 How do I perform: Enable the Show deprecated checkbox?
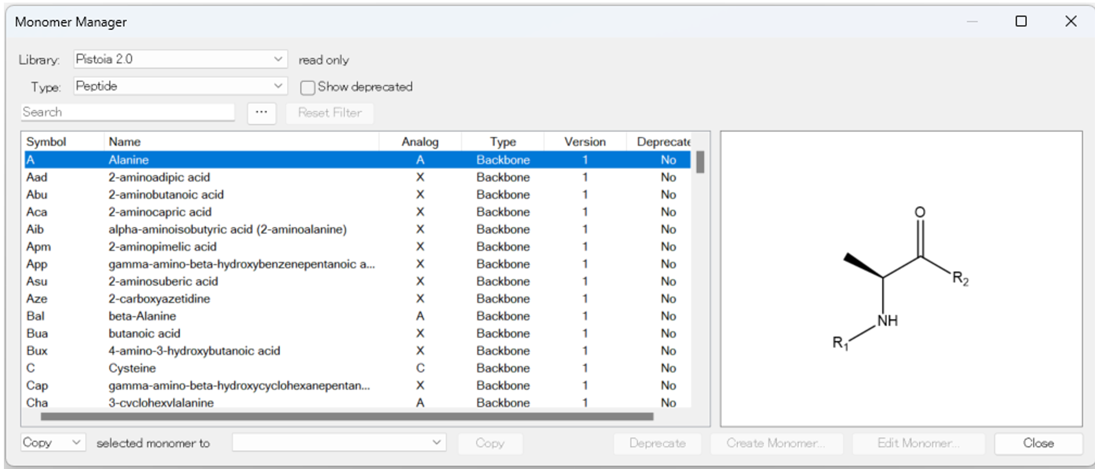308,88
